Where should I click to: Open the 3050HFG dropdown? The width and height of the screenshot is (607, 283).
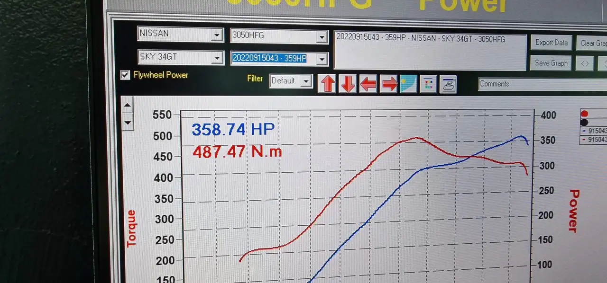click(x=279, y=36)
